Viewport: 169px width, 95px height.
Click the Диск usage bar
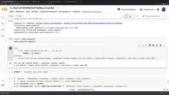click(x=132, y=17)
